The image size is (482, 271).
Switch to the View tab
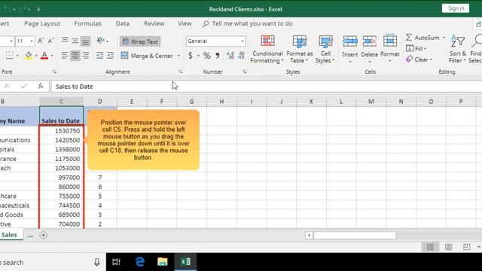click(185, 23)
